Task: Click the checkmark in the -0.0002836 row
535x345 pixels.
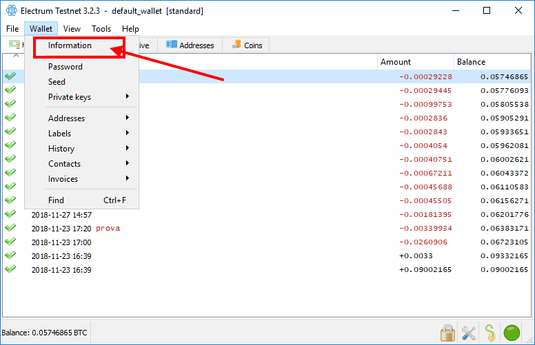Action: 10,117
